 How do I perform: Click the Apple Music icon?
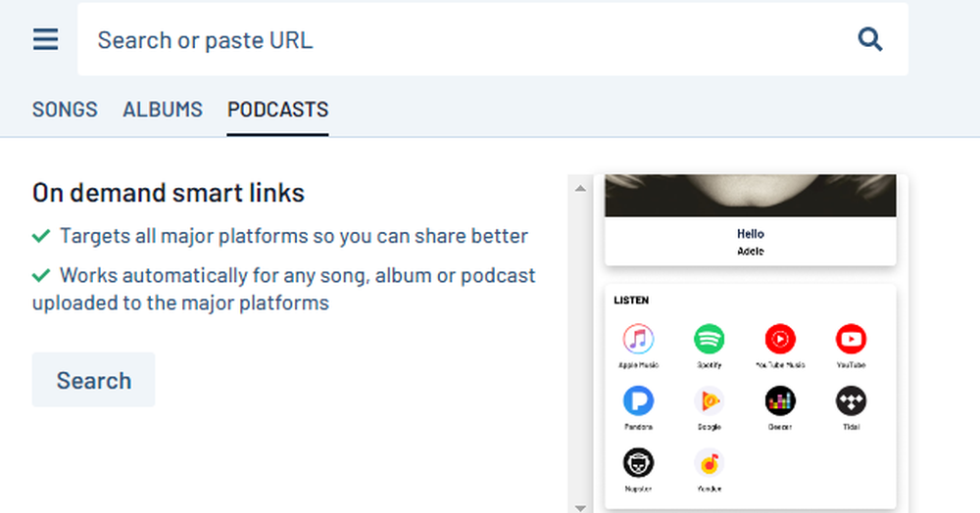click(638, 339)
